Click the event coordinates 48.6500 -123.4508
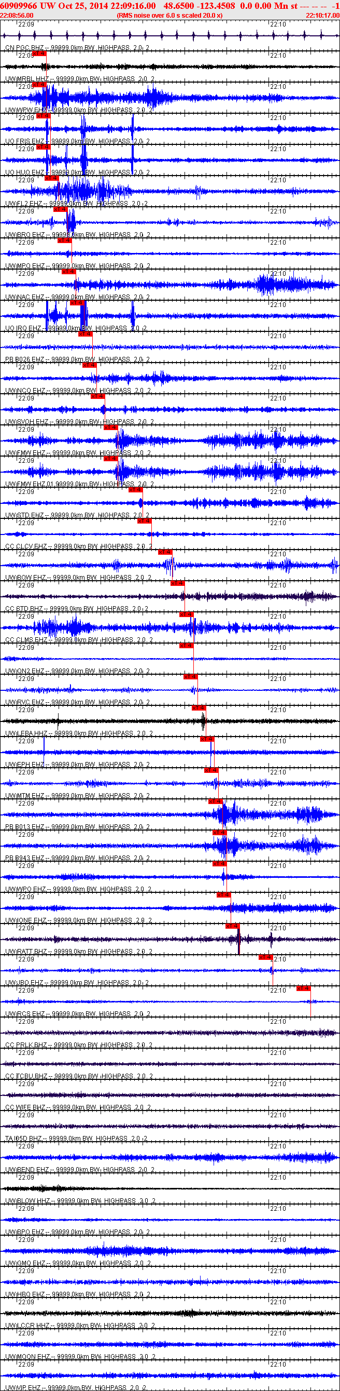The height and width of the screenshot is (1391, 340). click(199, 6)
